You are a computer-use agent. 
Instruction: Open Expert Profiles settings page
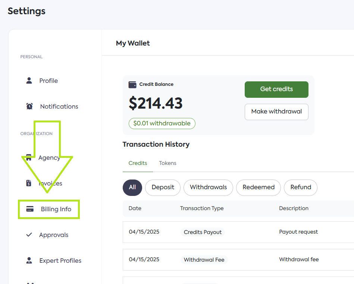60,260
